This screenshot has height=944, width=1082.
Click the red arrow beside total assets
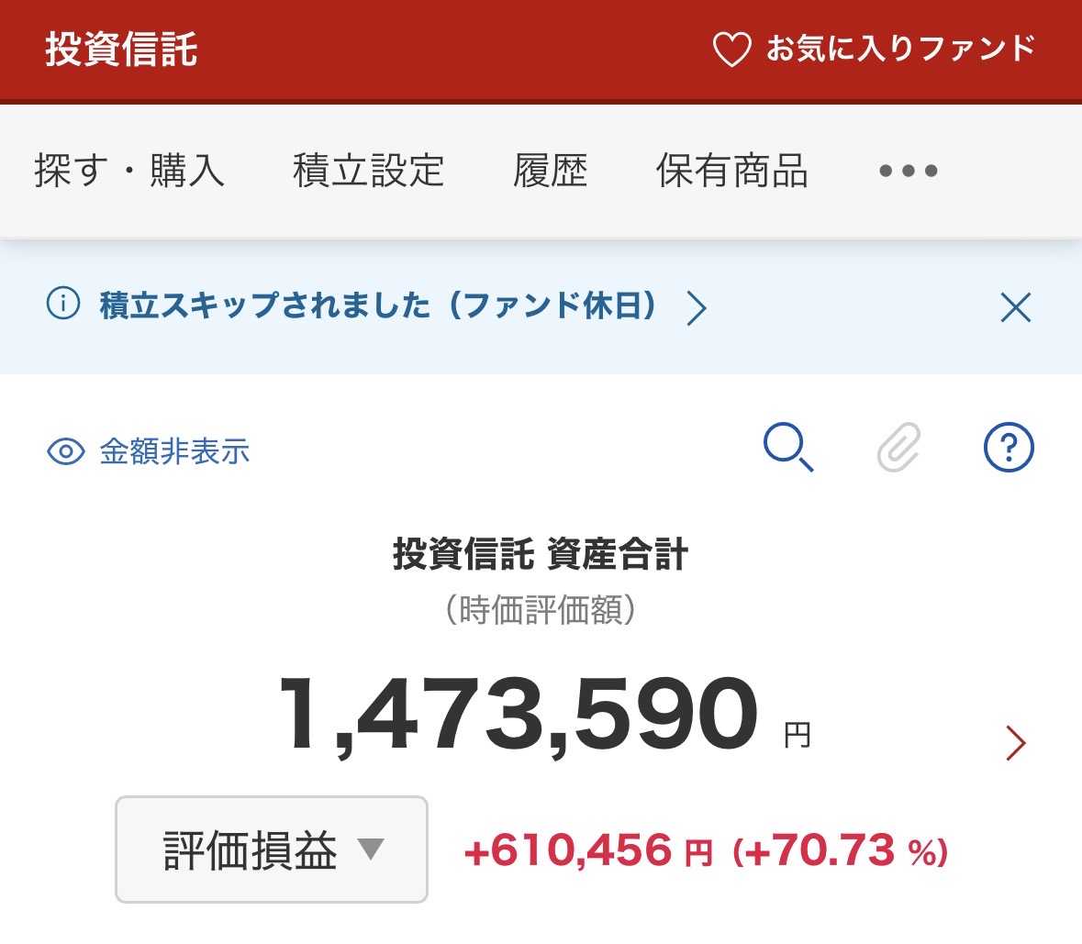[1016, 743]
